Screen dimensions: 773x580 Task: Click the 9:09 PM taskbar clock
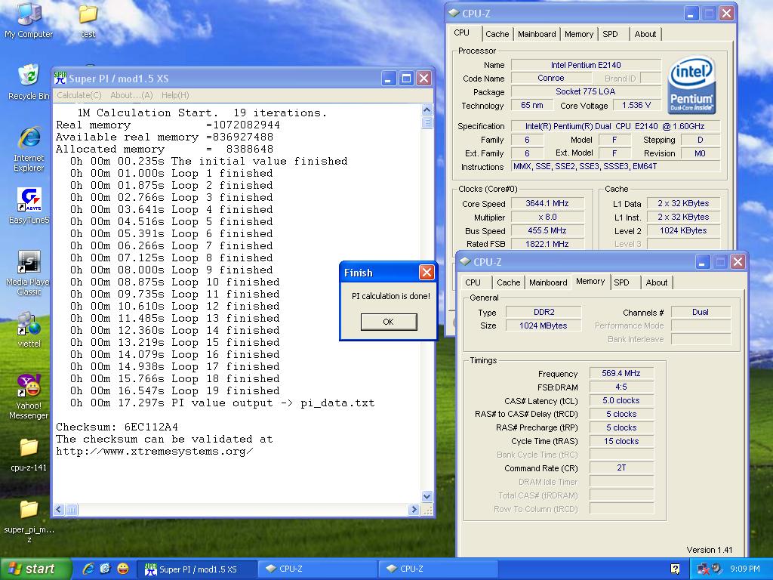[745, 569]
